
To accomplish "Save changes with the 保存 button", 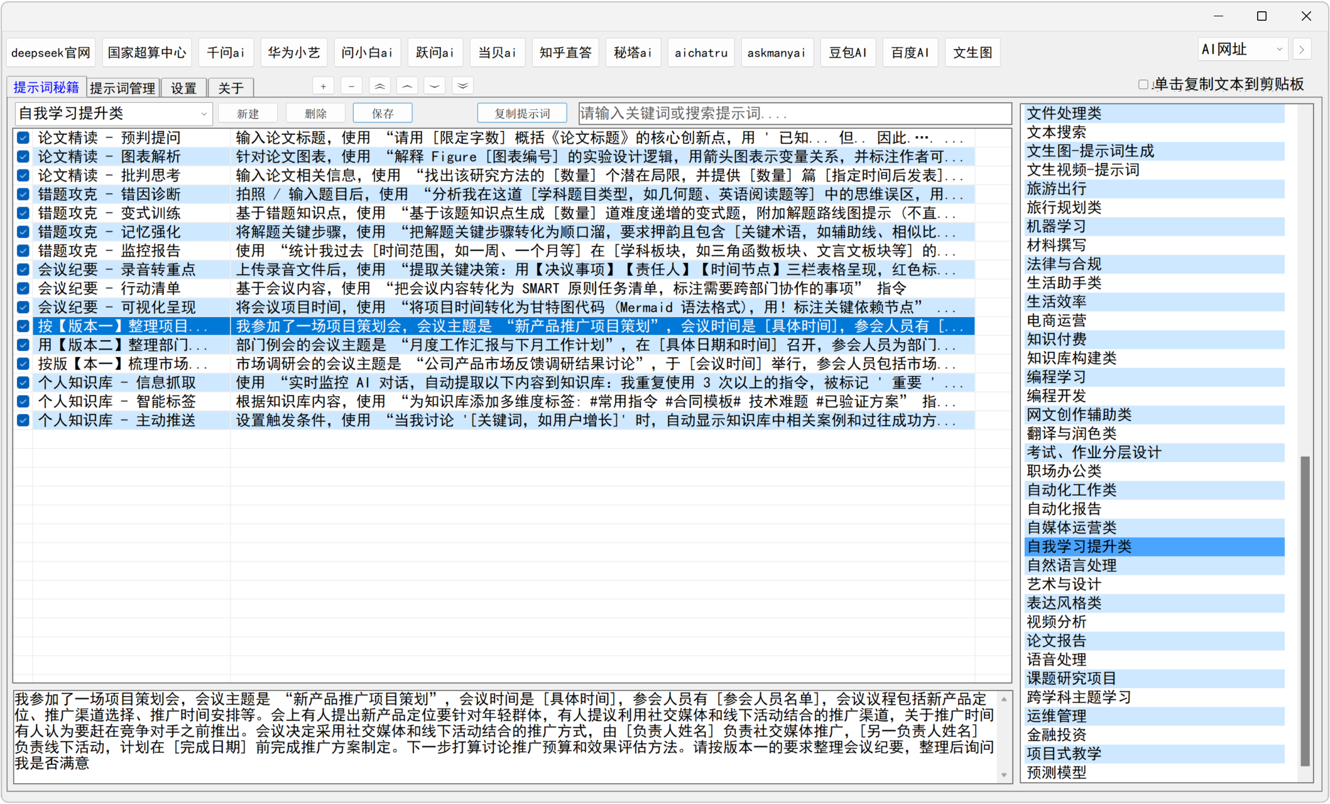I will pos(383,114).
